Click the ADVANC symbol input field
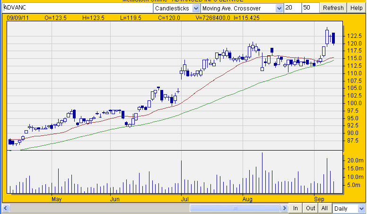367x214 pixels. pos(78,8)
